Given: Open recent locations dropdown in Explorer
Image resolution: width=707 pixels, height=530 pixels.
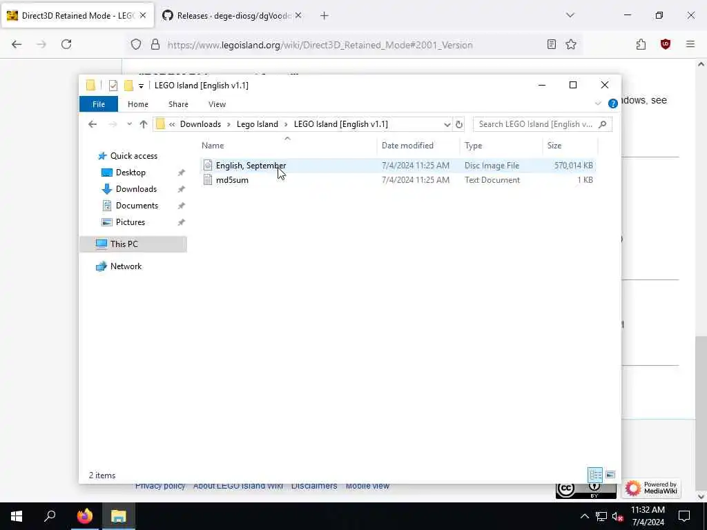Looking at the screenshot, I should point(129,124).
